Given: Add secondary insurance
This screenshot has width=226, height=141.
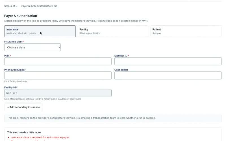Looking at the screenshot, I should tap(23, 107).
